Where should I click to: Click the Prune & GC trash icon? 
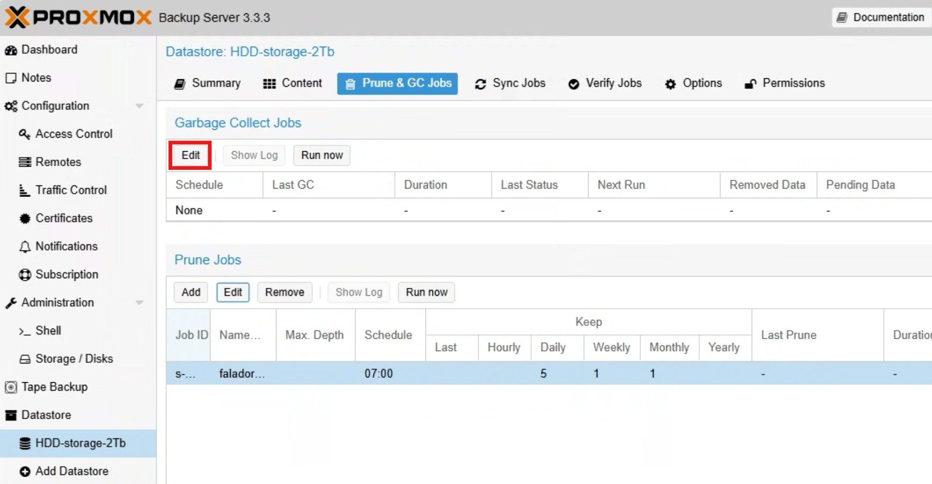point(350,84)
